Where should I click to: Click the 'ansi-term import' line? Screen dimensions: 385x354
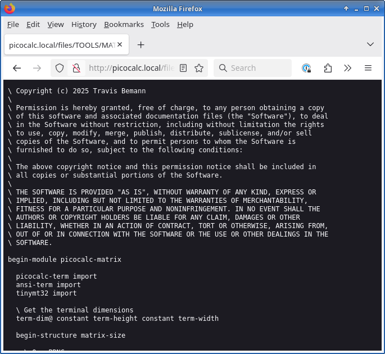(48, 285)
